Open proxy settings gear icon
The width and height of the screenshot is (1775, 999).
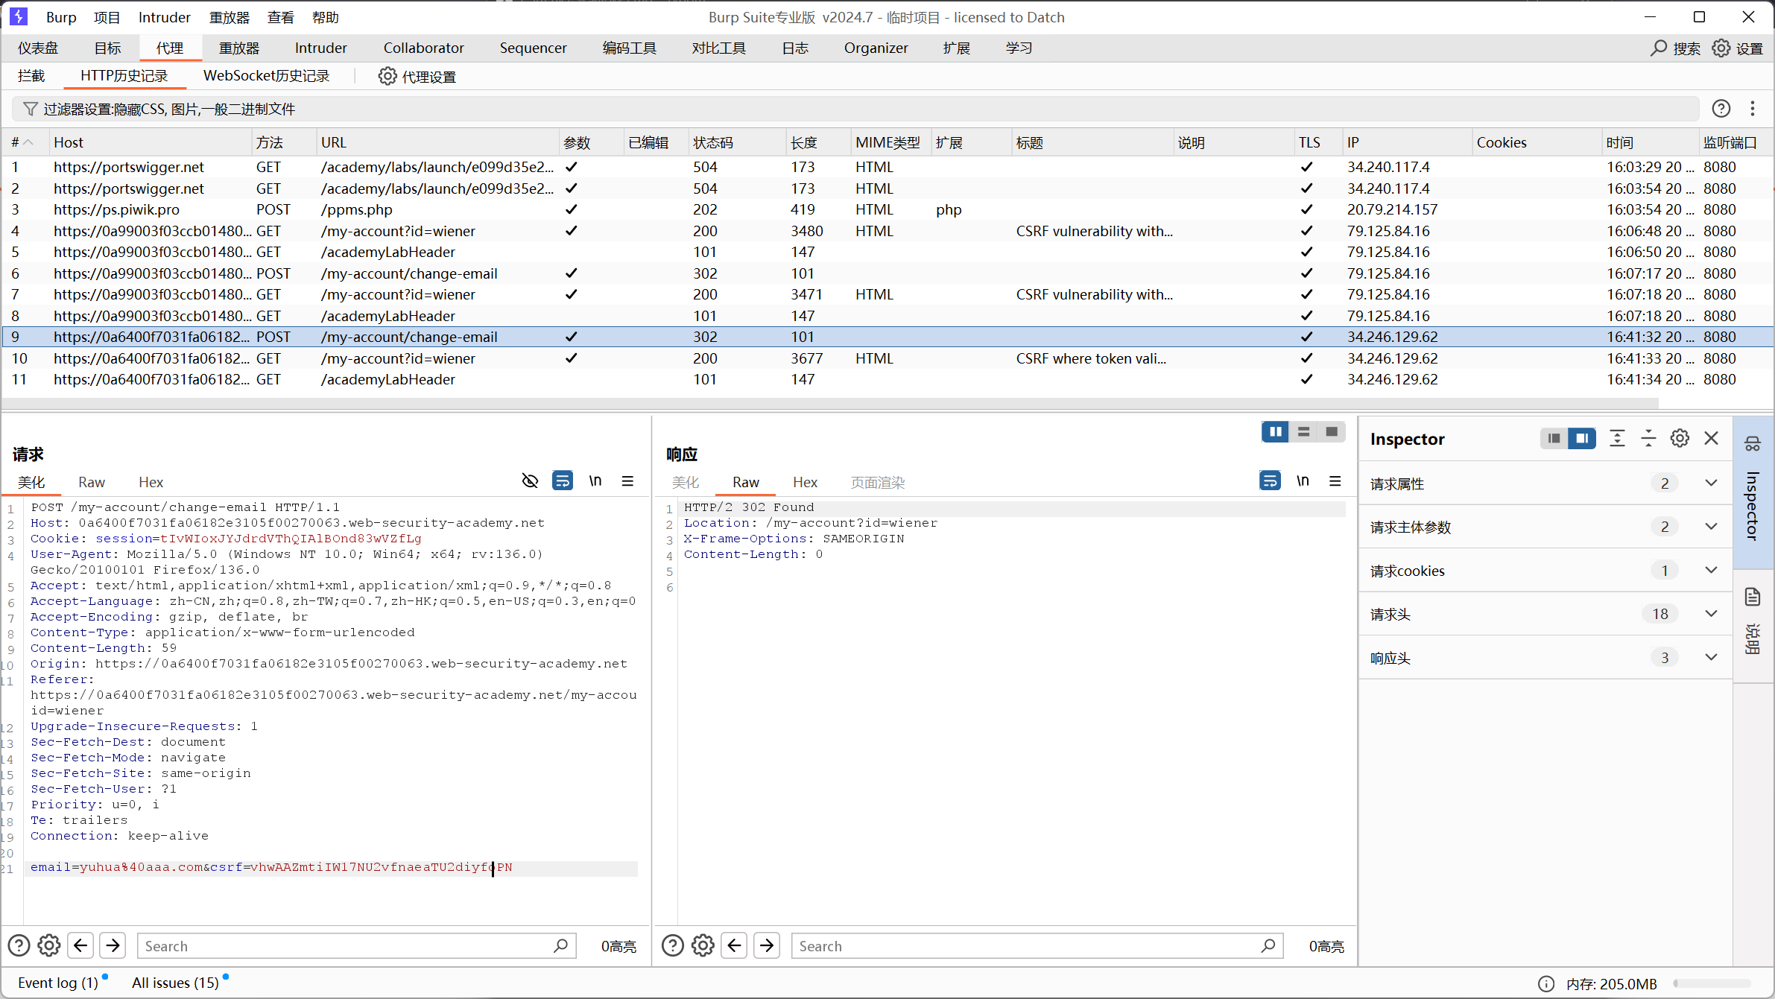[387, 76]
